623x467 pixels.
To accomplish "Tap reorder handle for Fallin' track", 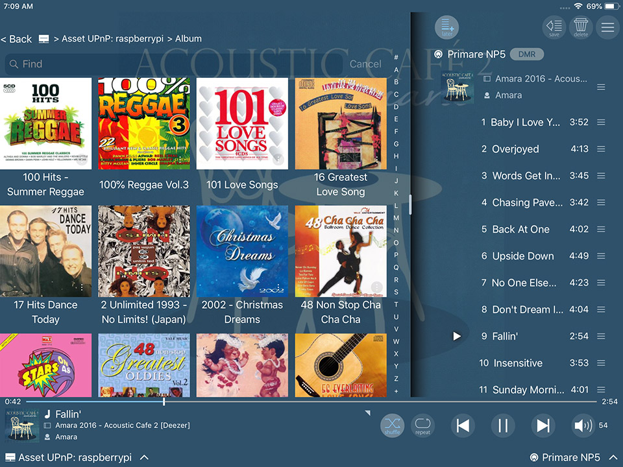I will pos(601,337).
